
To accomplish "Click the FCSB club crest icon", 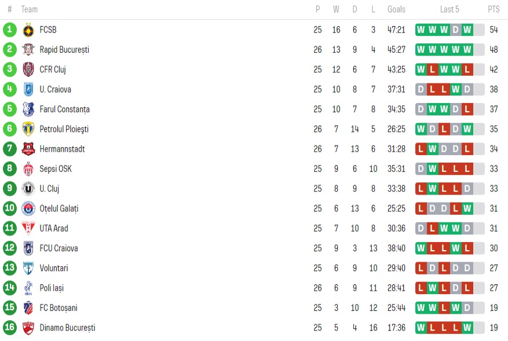I will click(x=28, y=30).
